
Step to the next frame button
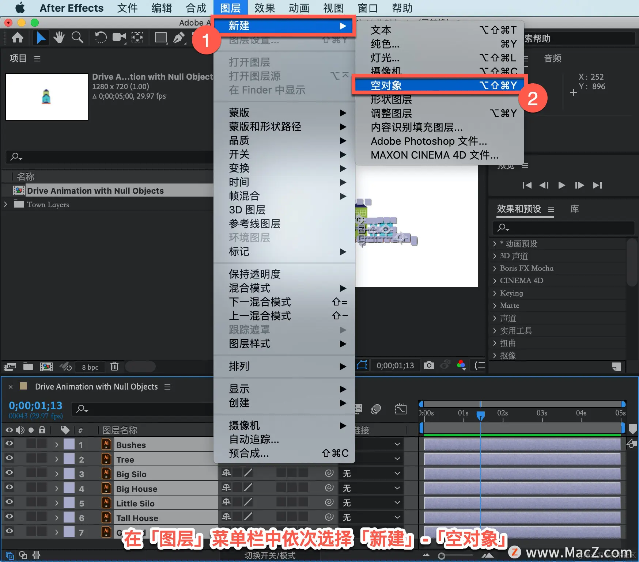[x=579, y=185]
